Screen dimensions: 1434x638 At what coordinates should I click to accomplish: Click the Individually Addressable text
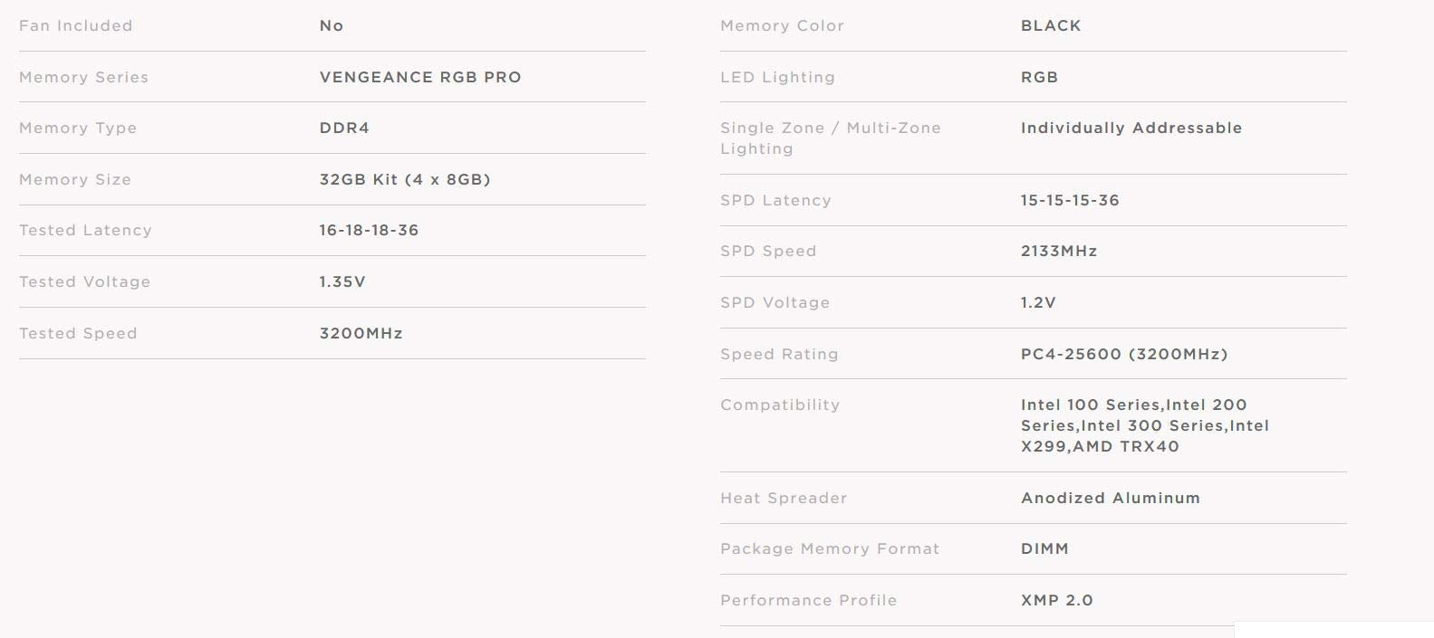tap(1131, 128)
